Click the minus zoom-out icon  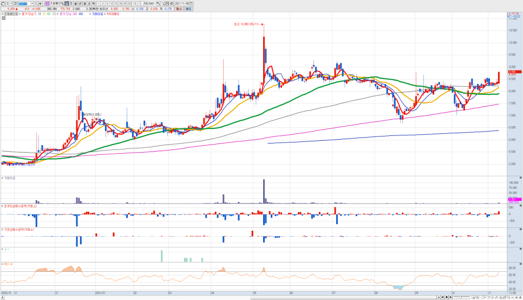pyautogui.click(x=513, y=298)
